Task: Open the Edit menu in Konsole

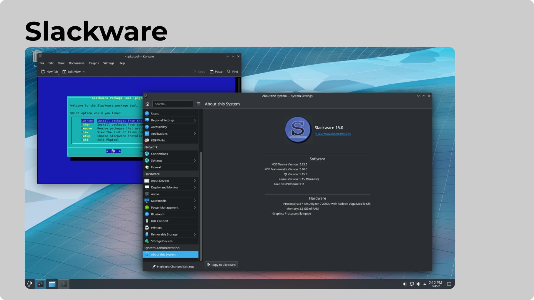Action: point(51,63)
